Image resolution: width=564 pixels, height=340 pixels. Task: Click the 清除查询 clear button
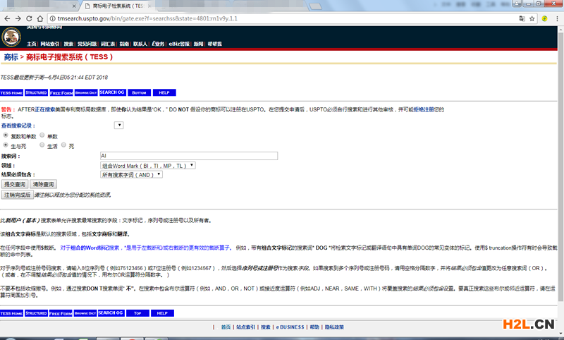click(43, 184)
